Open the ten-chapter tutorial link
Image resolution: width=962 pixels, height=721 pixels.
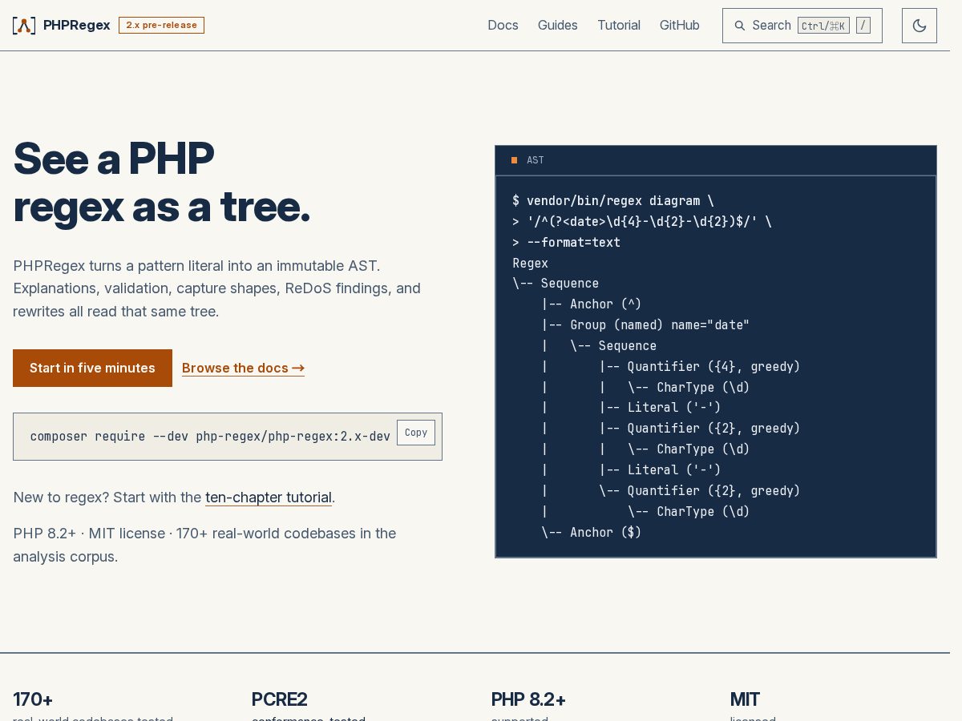click(269, 497)
